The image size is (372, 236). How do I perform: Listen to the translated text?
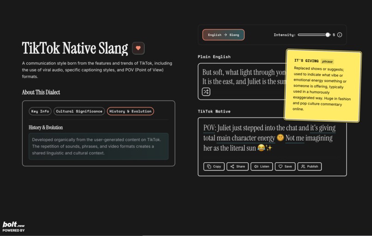(262, 166)
